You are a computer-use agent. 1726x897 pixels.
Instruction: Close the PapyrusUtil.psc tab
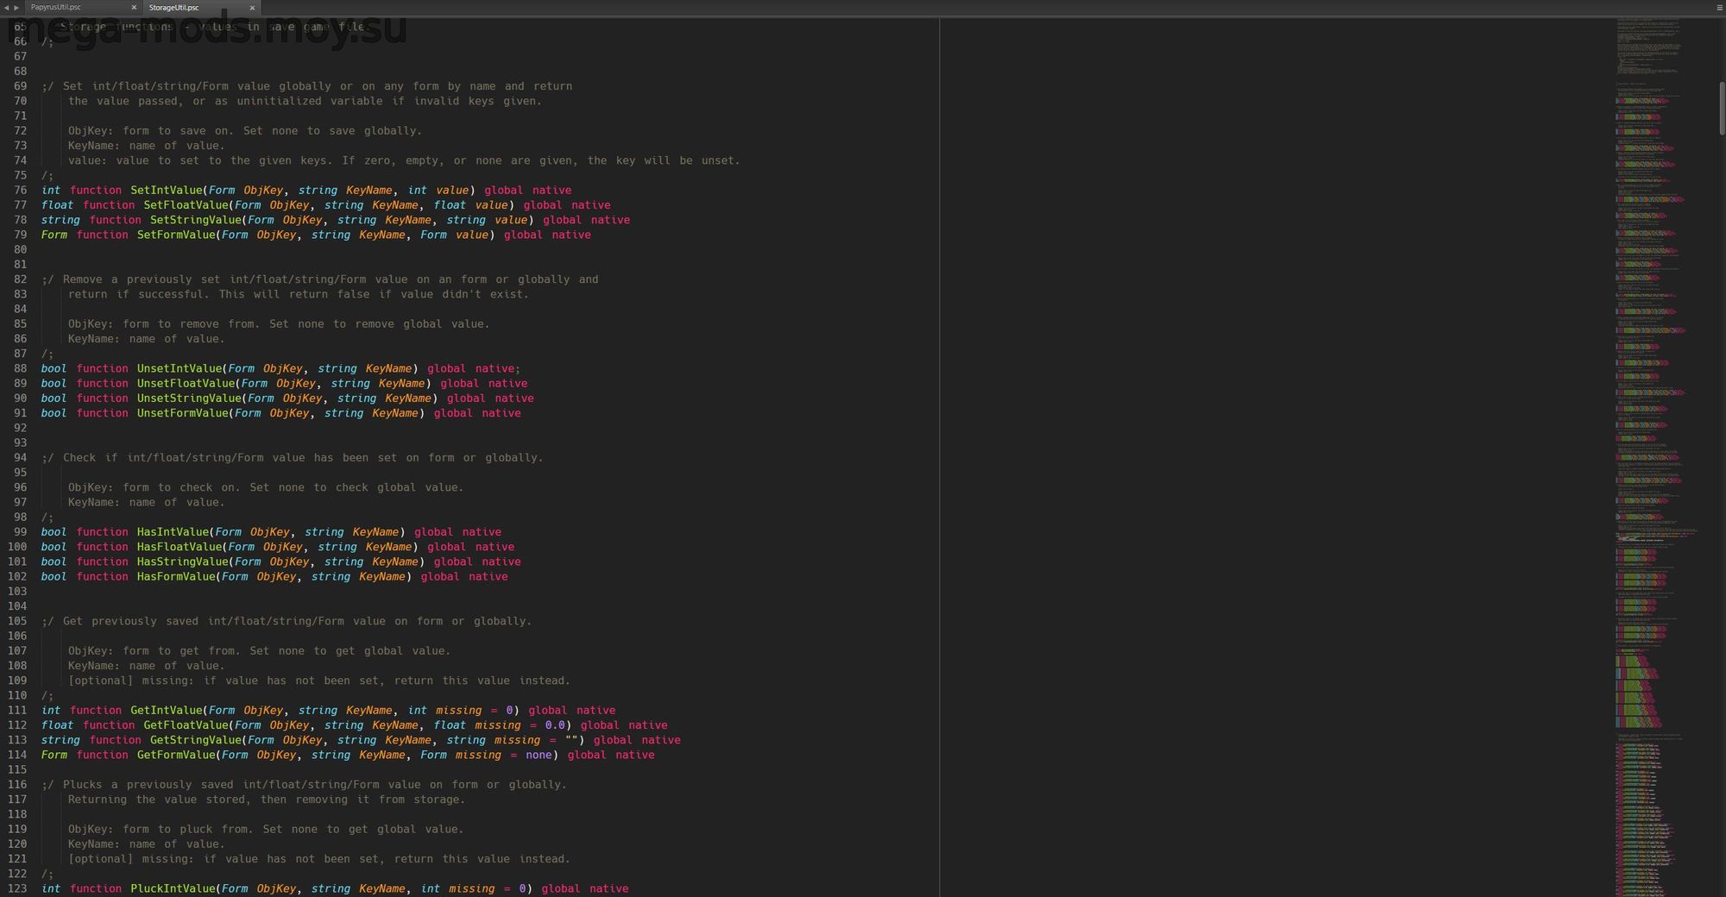(134, 8)
